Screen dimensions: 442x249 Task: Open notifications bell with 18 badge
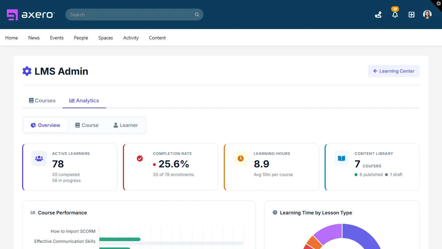[x=395, y=15]
